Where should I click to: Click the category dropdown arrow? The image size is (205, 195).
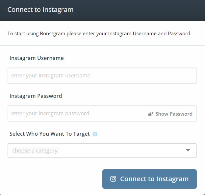(x=188, y=151)
